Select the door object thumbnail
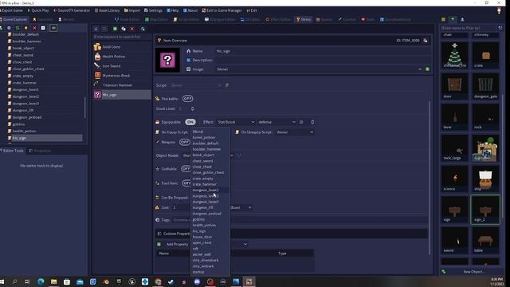The image size is (510, 287). (x=454, y=86)
